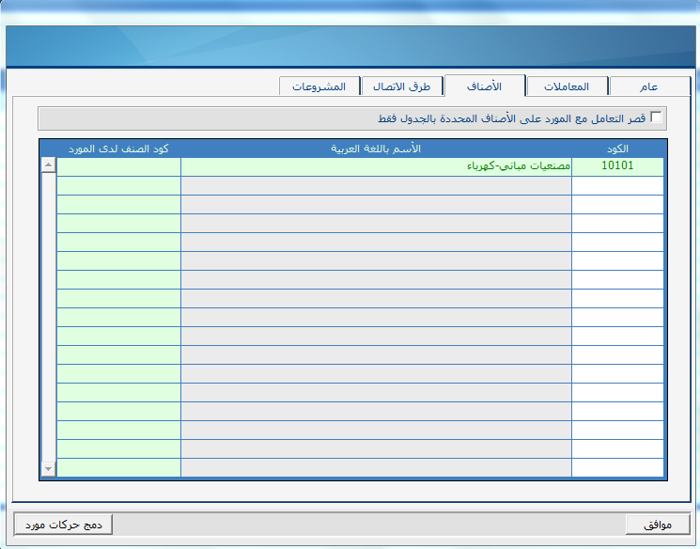Select the code cell containing 10101

click(617, 166)
